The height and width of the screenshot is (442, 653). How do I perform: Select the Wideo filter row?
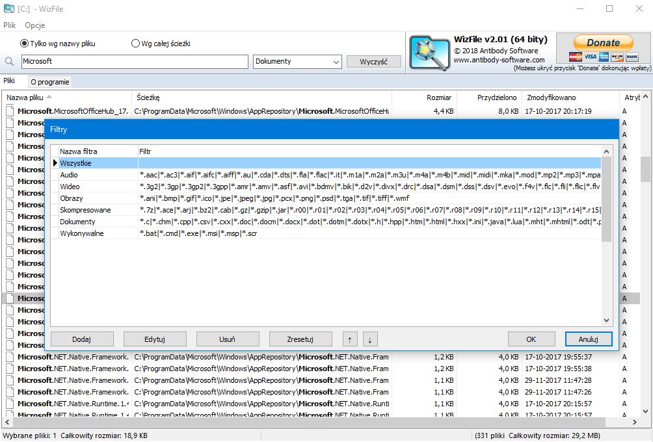pos(326,187)
